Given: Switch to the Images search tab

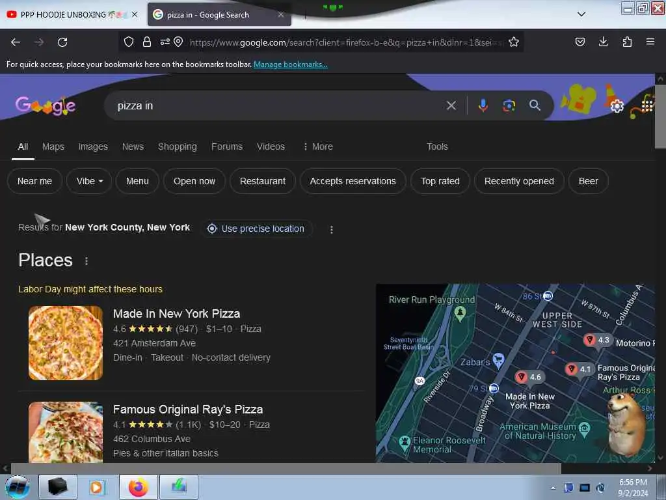Looking at the screenshot, I should [93, 146].
